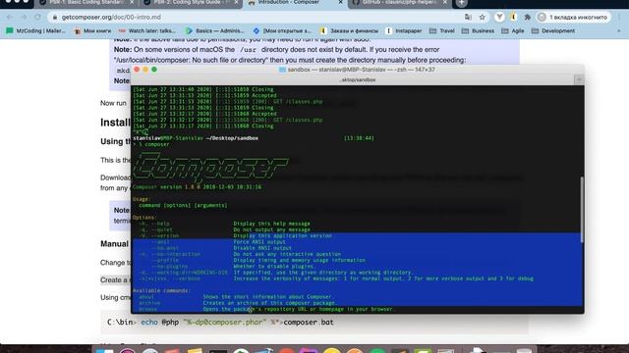Click the stanislav ~/Desktop/sandbox prompt line
This screenshot has width=629, height=353.
point(196,138)
